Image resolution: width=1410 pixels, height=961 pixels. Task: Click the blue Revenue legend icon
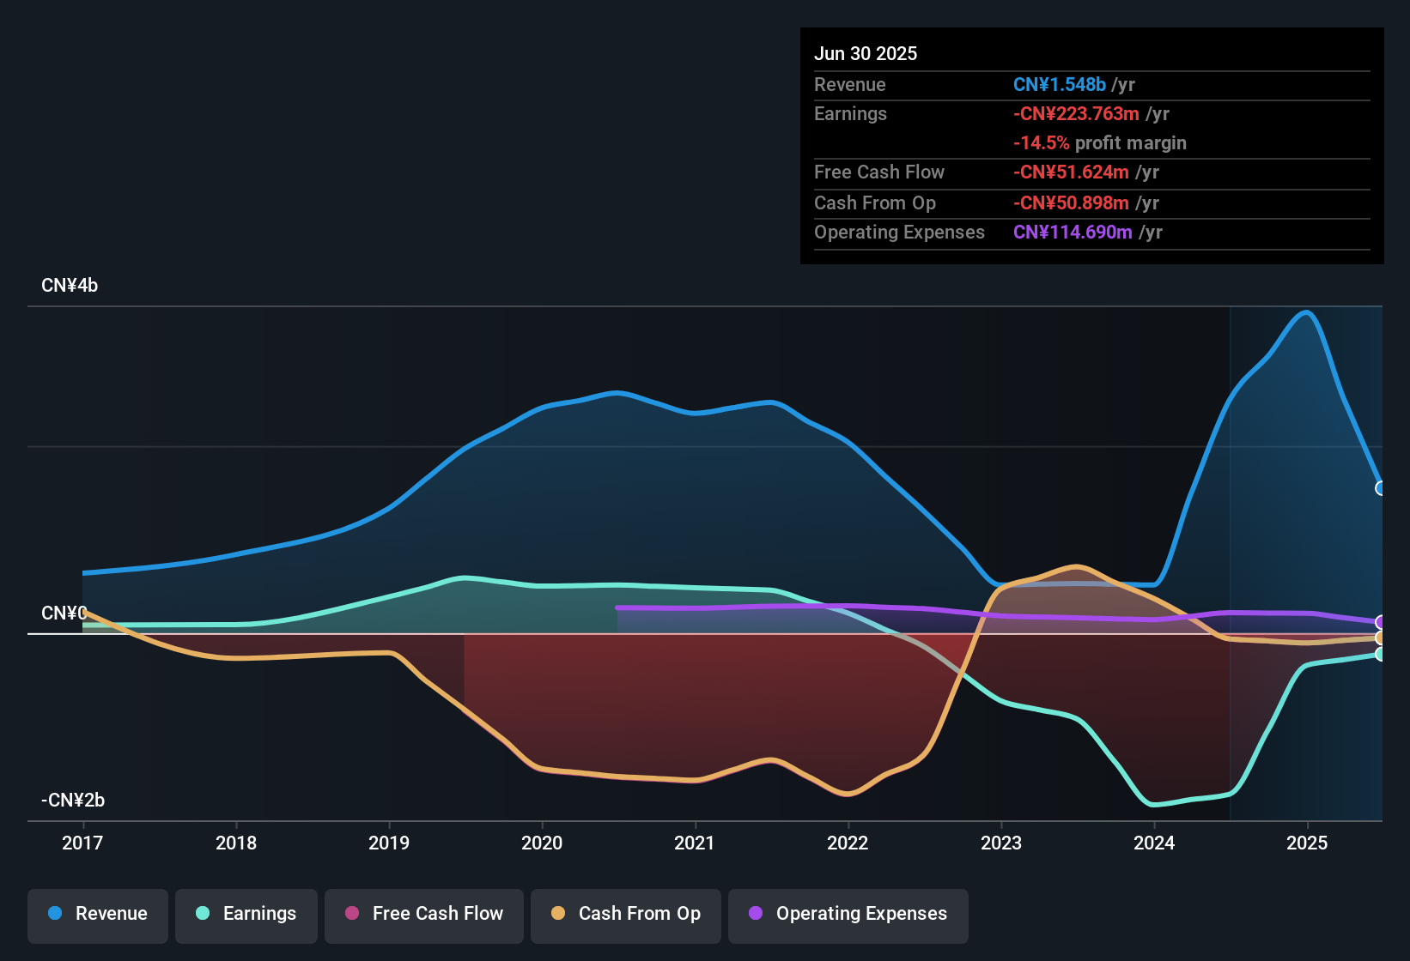[x=53, y=914]
